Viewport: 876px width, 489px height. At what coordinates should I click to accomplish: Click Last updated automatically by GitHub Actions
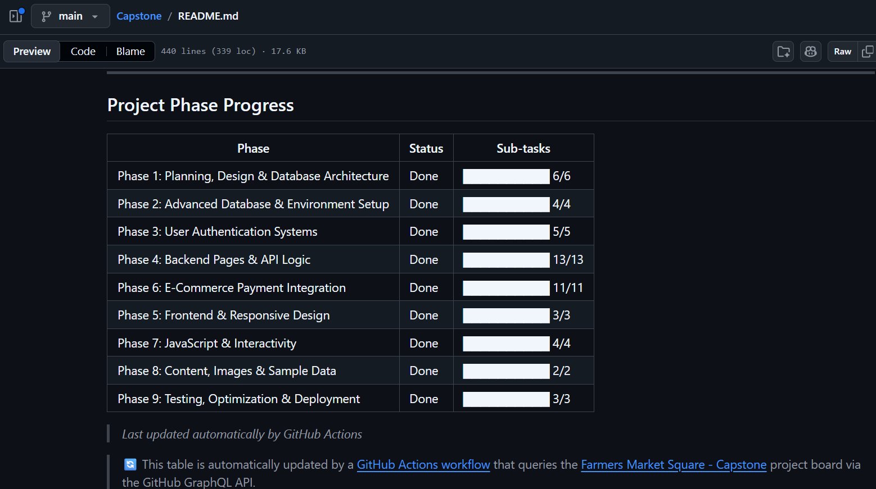242,435
